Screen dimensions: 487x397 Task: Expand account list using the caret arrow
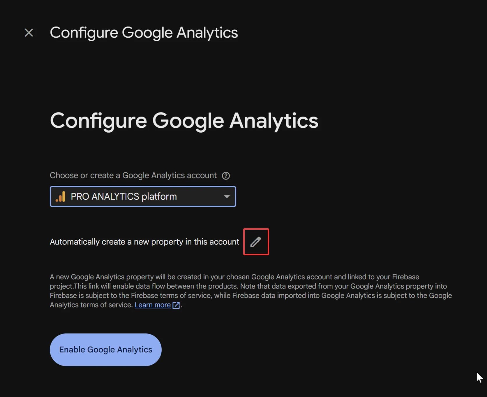coord(227,197)
